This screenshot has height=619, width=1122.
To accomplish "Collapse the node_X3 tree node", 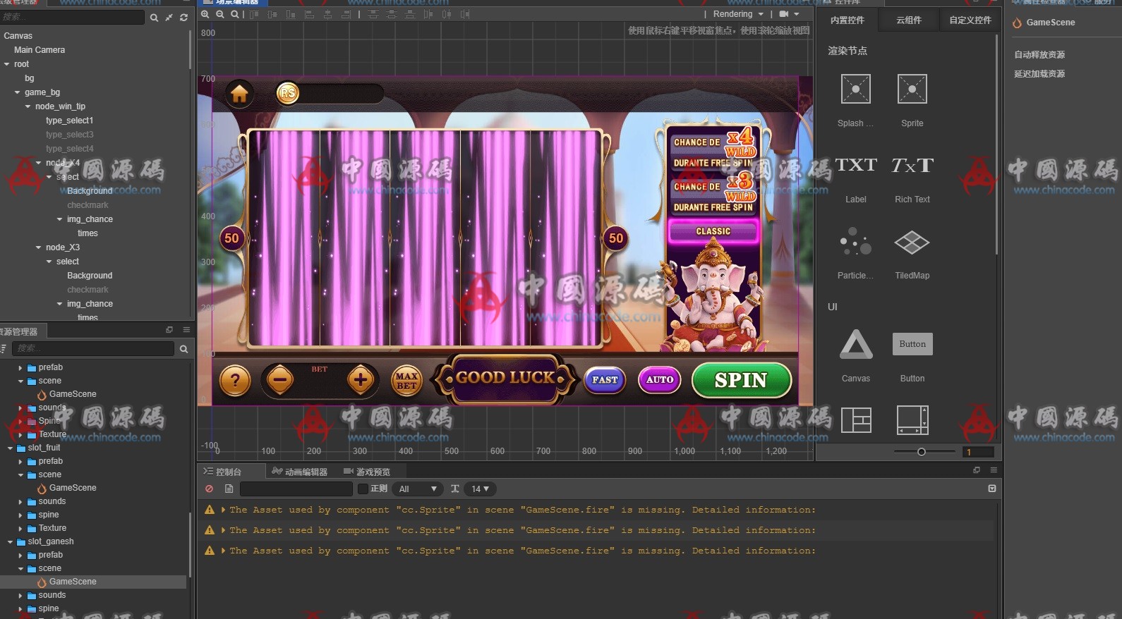I will click(39, 247).
